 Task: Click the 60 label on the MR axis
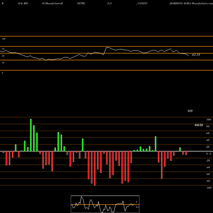(x=208, y=133)
